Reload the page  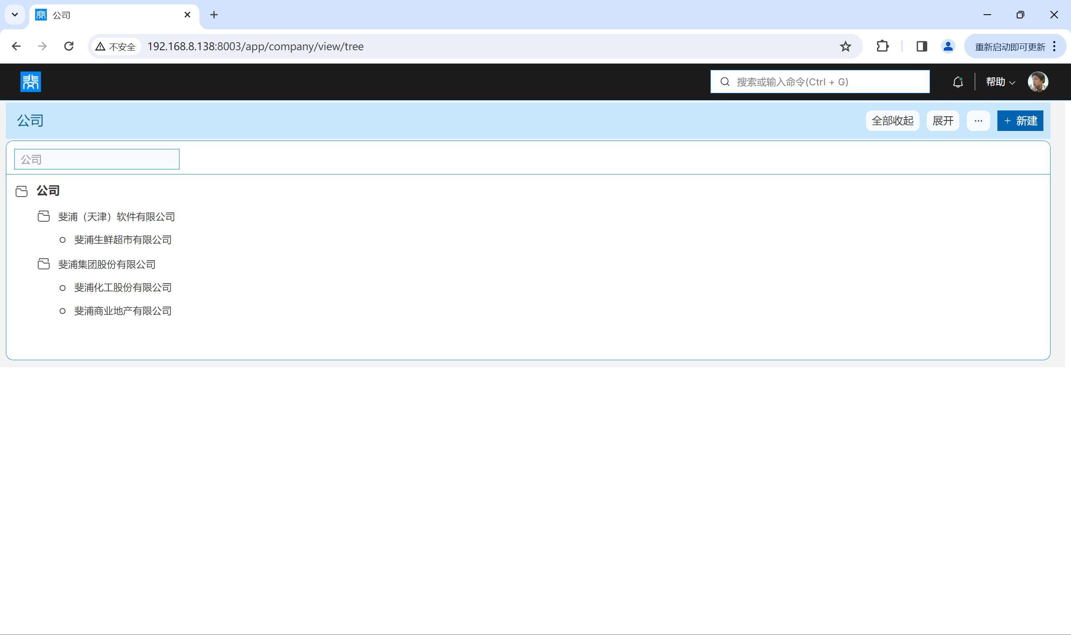coord(69,46)
